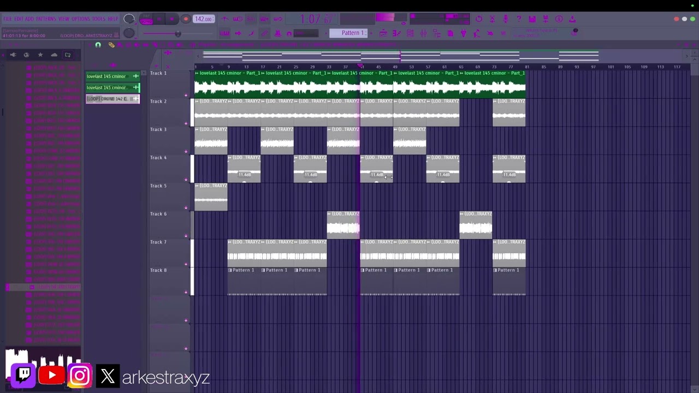Open the Mixer view icon
The image size is (699, 393).
coord(423,33)
